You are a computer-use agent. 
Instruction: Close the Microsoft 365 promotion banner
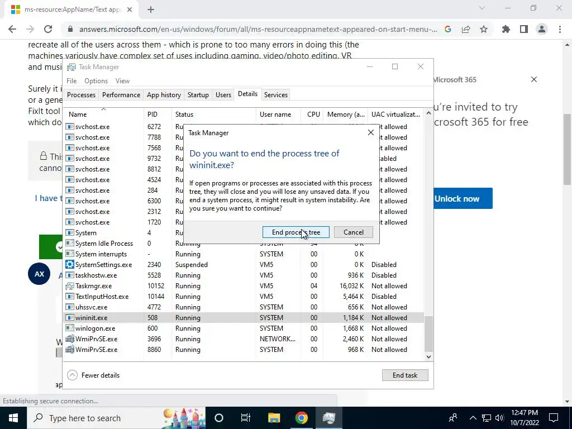533,79
